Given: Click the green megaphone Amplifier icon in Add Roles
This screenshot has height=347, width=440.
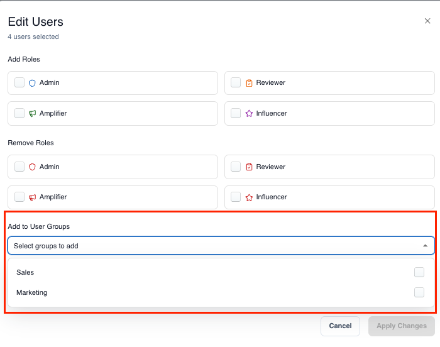Looking at the screenshot, I should tap(32, 113).
